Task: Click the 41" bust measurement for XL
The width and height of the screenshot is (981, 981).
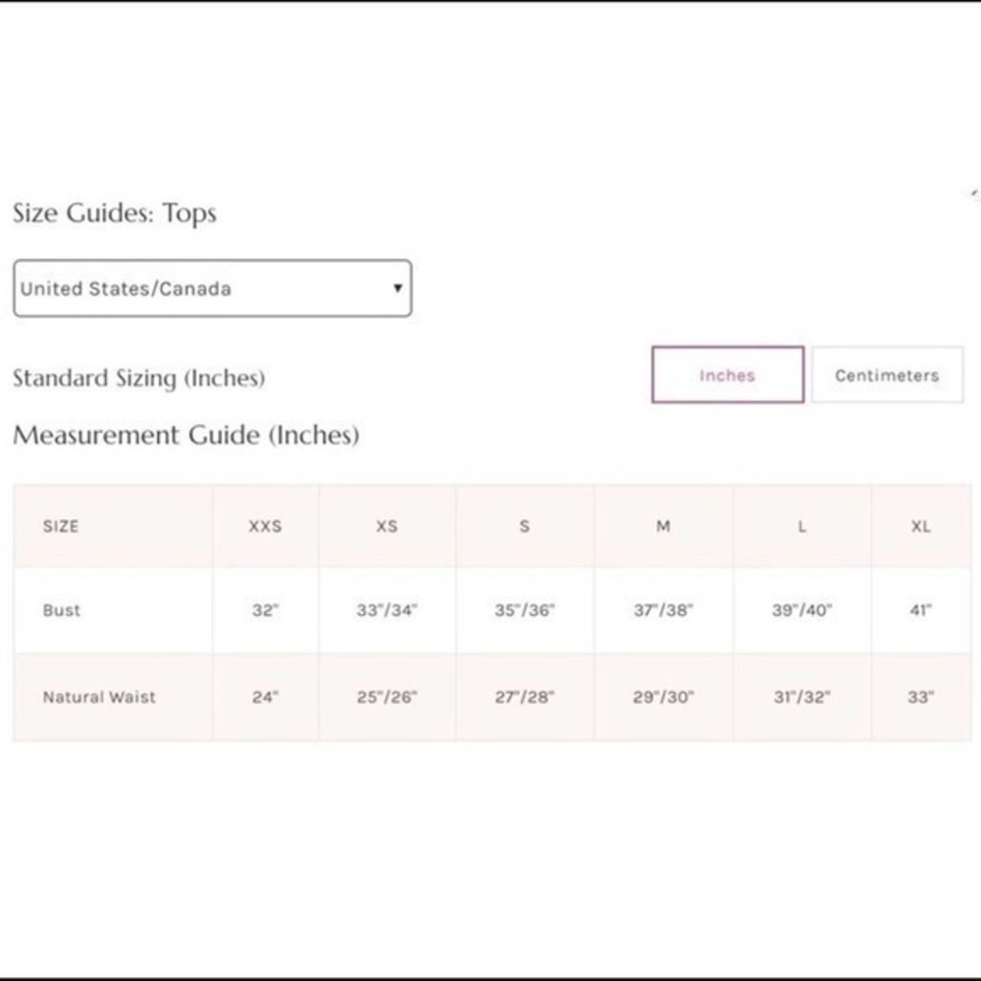Action: click(x=920, y=610)
